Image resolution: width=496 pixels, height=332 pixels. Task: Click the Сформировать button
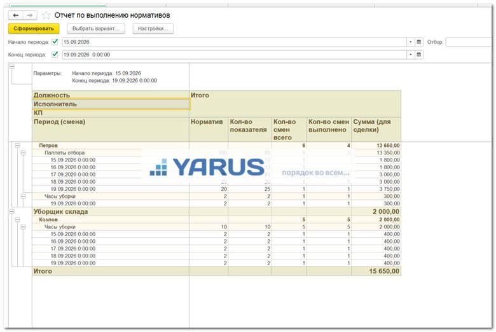34,29
